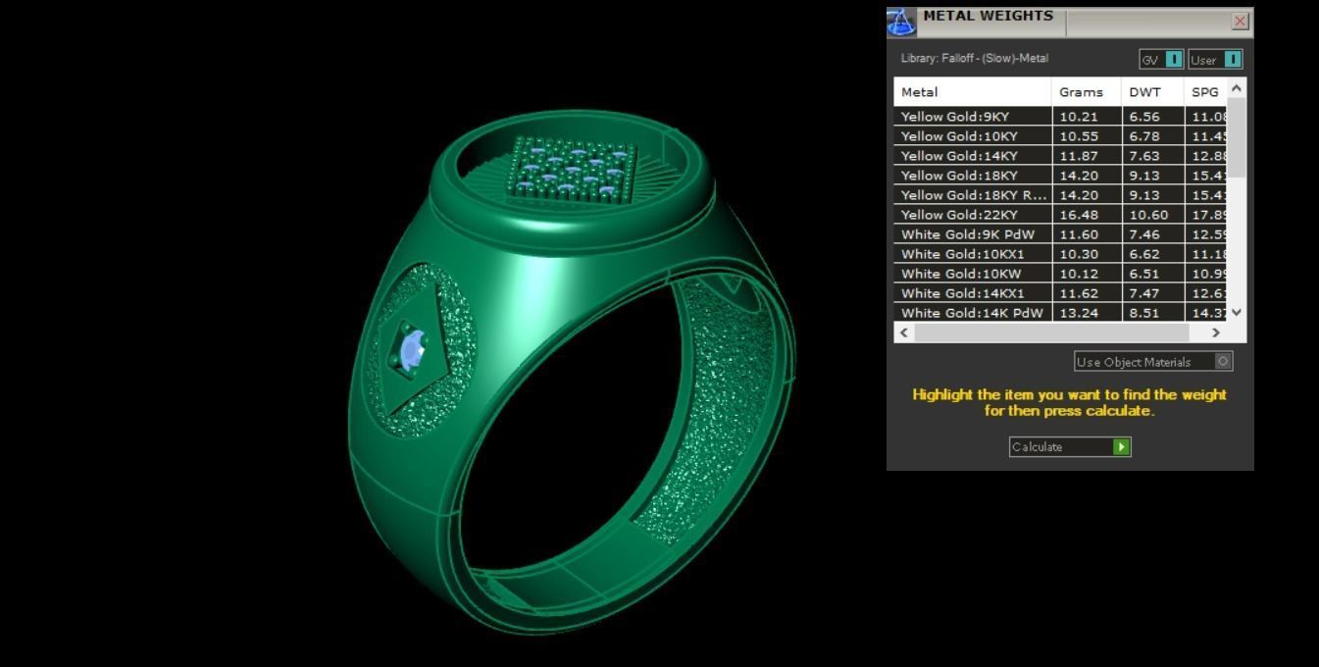Screen dimensions: 1319x667
Task: Click the SPG column header
Action: [x=1205, y=92]
